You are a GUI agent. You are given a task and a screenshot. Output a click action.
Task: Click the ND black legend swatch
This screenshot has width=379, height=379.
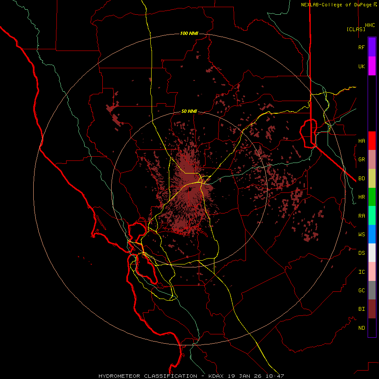click(x=372, y=328)
